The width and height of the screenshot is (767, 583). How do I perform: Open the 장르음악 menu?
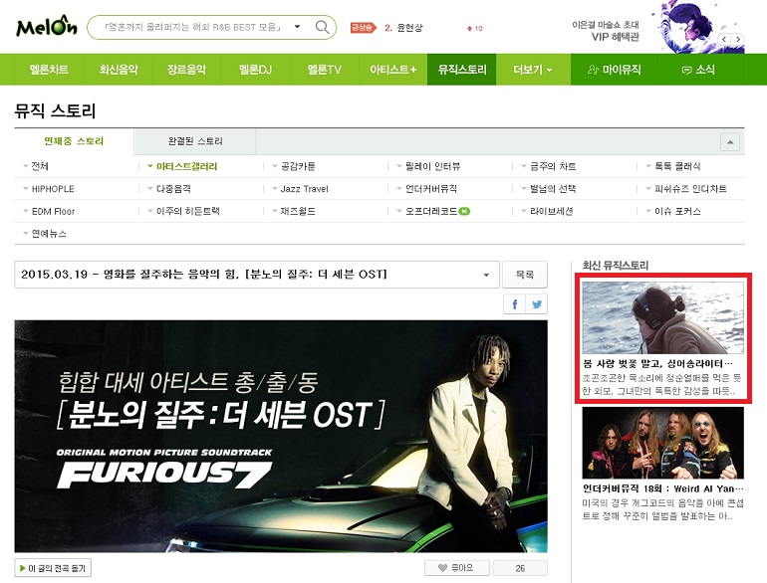pyautogui.click(x=187, y=70)
